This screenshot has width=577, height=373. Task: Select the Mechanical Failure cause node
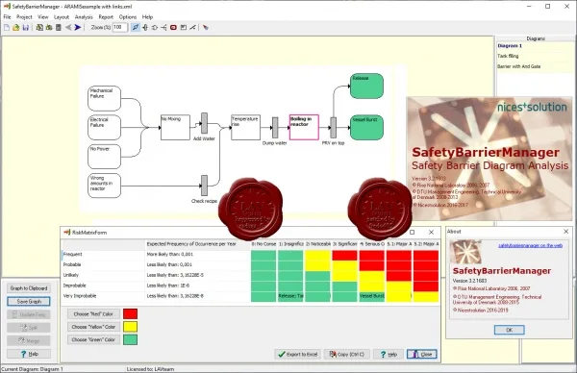105,99
